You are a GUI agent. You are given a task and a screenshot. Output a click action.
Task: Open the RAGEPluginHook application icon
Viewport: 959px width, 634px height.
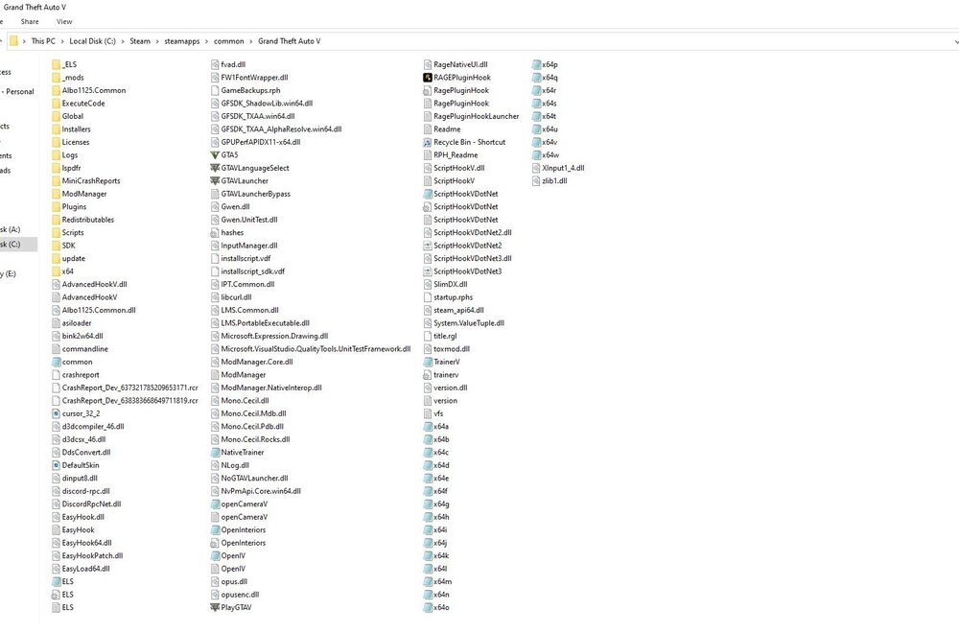pos(427,77)
